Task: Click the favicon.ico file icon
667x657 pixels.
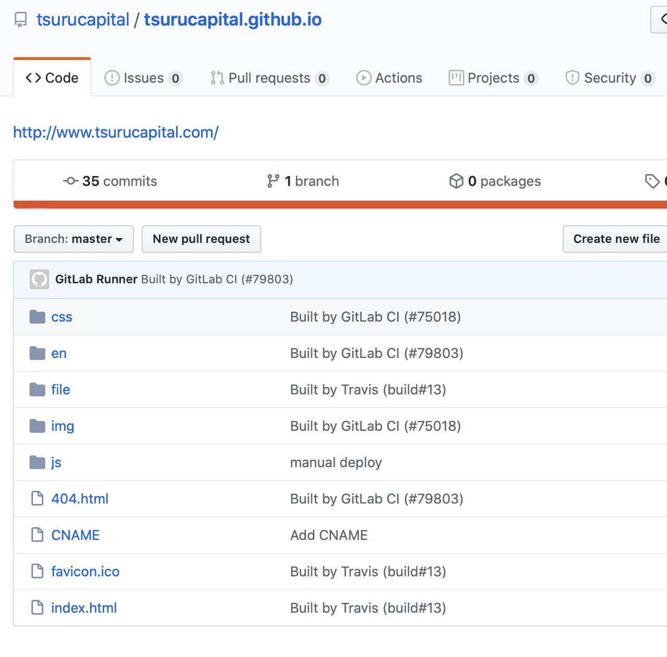Action: click(x=38, y=572)
